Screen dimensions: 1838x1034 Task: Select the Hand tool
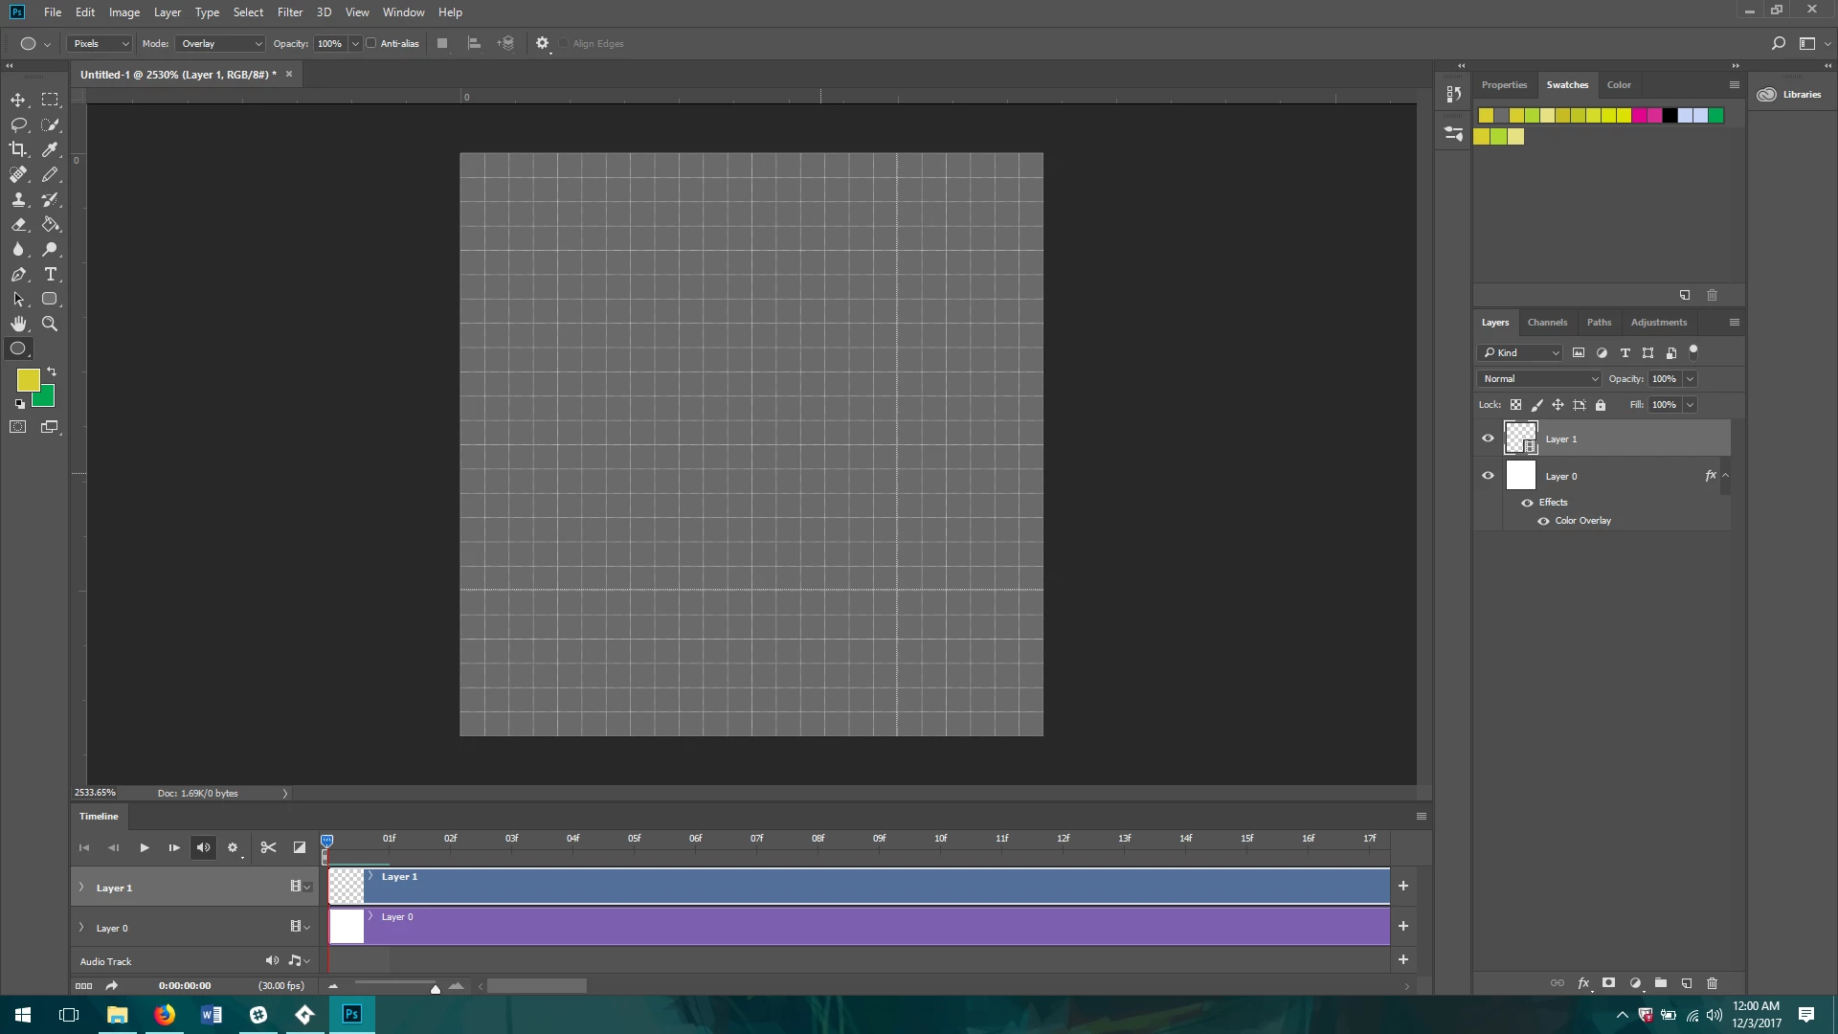click(18, 325)
